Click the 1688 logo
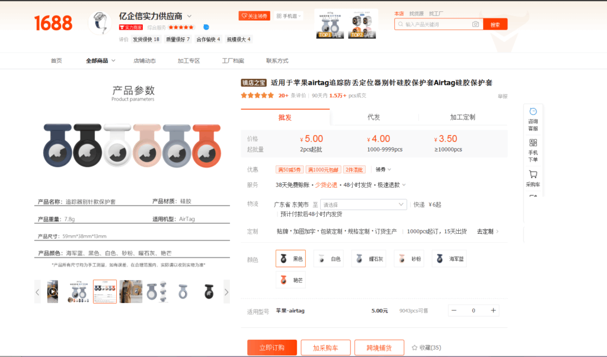 tap(53, 23)
